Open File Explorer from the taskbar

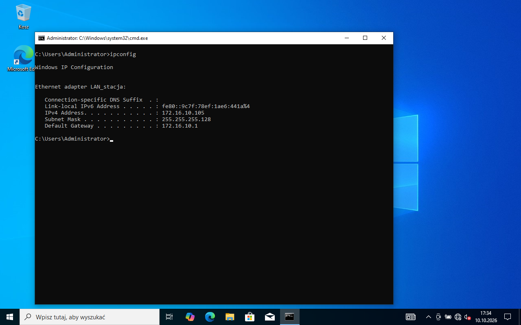[230, 317]
